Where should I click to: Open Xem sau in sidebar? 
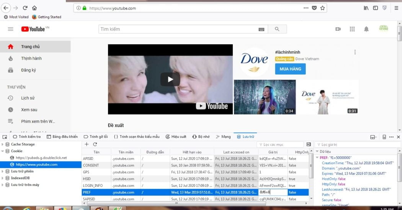coord(35,110)
